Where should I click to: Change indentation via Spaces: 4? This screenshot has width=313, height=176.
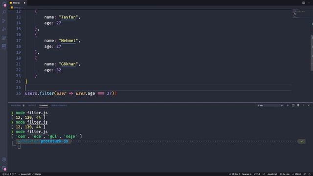coord(246,174)
